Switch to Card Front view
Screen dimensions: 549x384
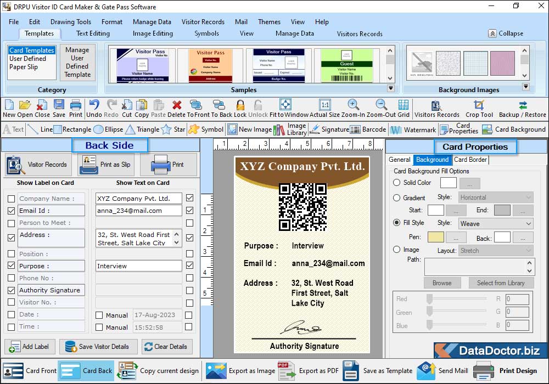pyautogui.click(x=30, y=371)
